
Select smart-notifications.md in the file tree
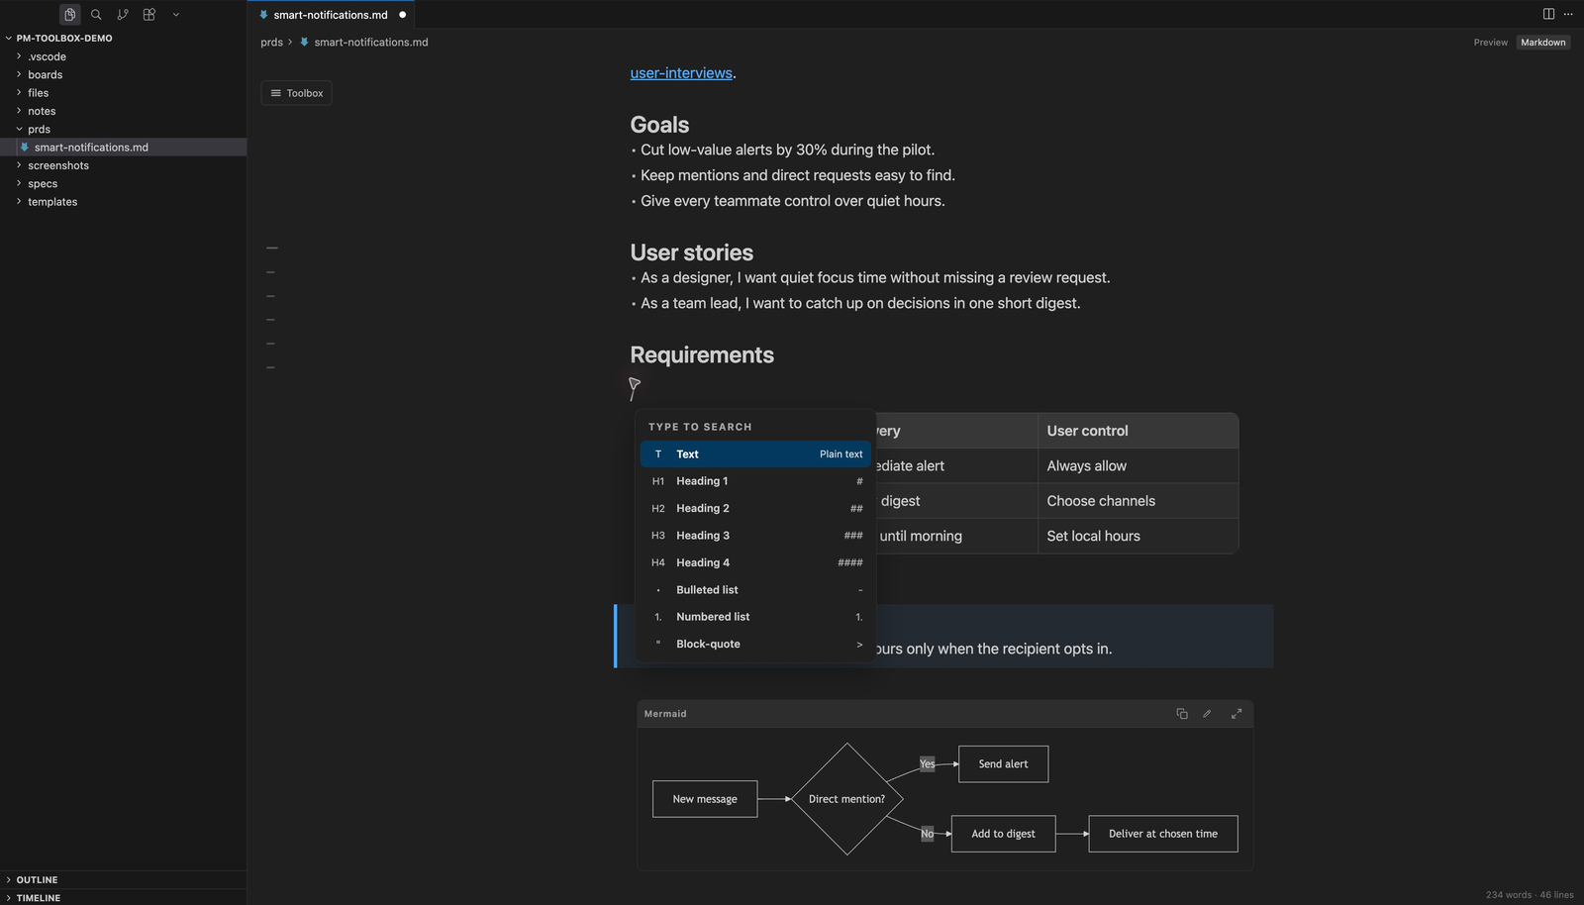tap(123, 148)
